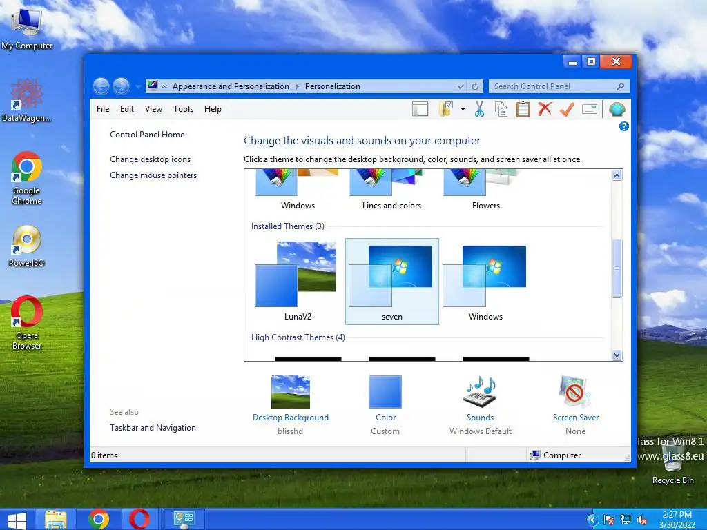Open Taskbar and Navigation link
This screenshot has height=530, width=707.
coord(153,428)
